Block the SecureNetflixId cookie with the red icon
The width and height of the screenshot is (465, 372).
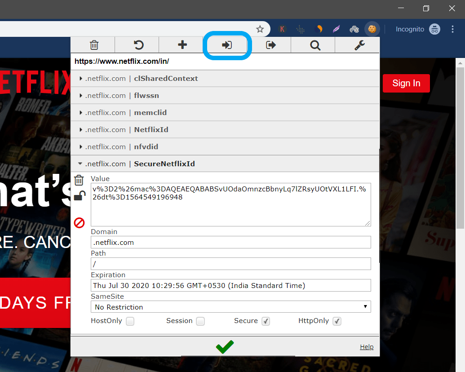point(79,222)
